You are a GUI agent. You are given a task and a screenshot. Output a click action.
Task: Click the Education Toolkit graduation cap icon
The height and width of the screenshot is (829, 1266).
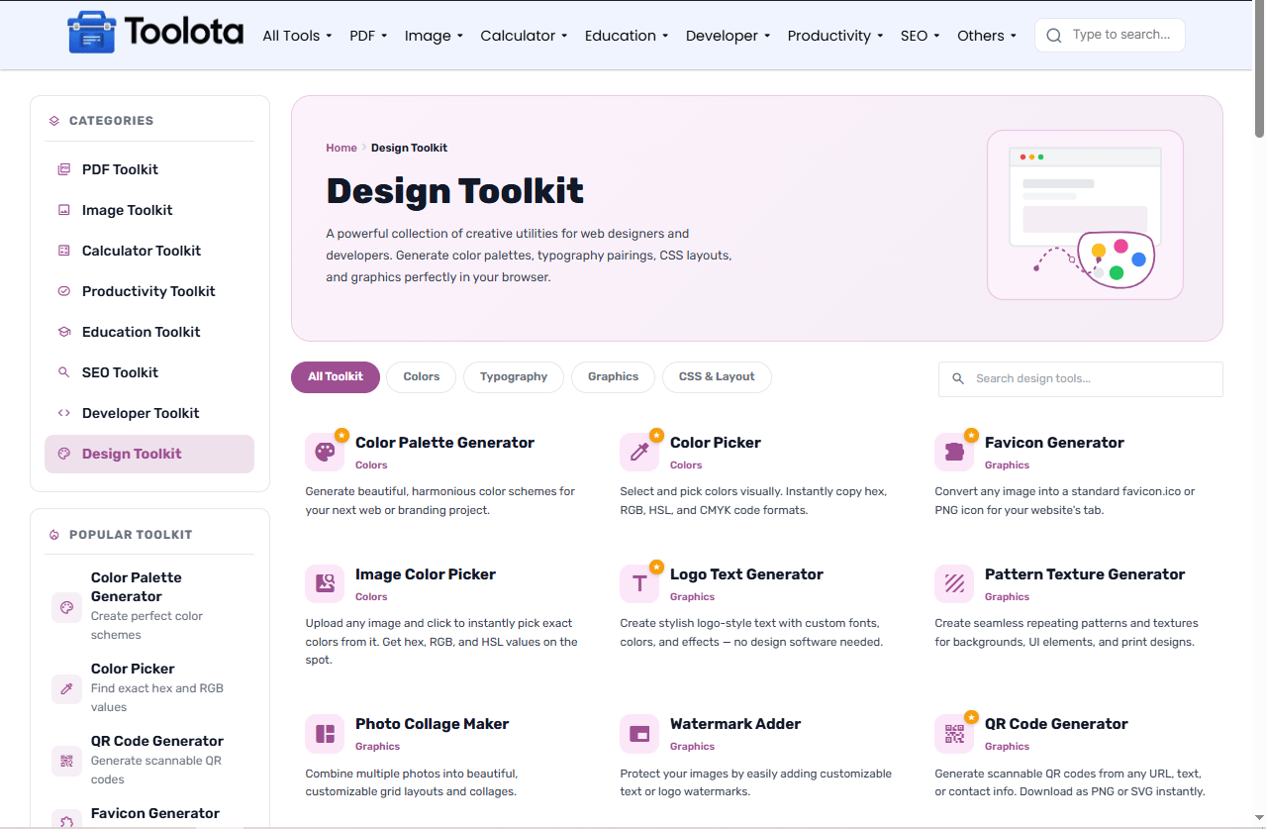pos(64,332)
